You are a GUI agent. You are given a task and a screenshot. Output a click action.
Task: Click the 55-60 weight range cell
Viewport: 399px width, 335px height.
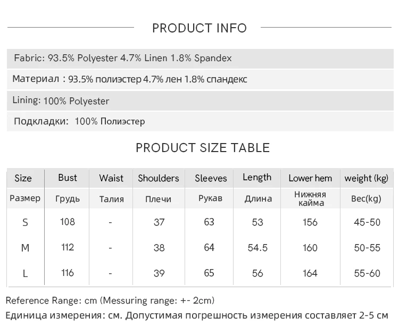pyautogui.click(x=367, y=273)
